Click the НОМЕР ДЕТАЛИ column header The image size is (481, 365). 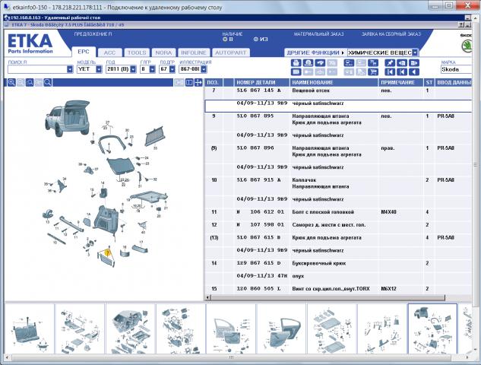261,82
